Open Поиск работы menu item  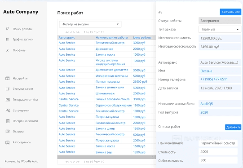[x=22, y=29]
